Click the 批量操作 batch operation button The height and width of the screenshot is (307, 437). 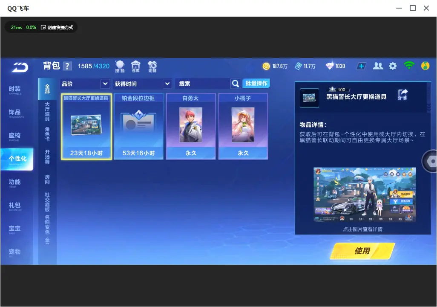click(x=256, y=84)
